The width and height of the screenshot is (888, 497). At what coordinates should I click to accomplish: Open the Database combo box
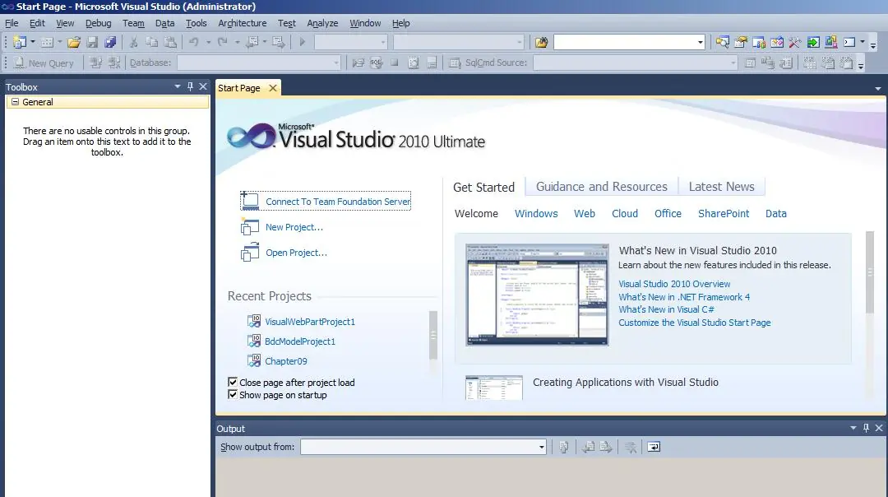tap(259, 63)
